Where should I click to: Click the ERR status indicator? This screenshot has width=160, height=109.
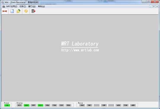(x=68, y=105)
